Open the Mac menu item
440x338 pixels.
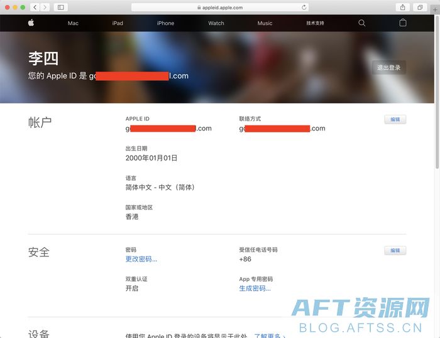click(x=73, y=23)
